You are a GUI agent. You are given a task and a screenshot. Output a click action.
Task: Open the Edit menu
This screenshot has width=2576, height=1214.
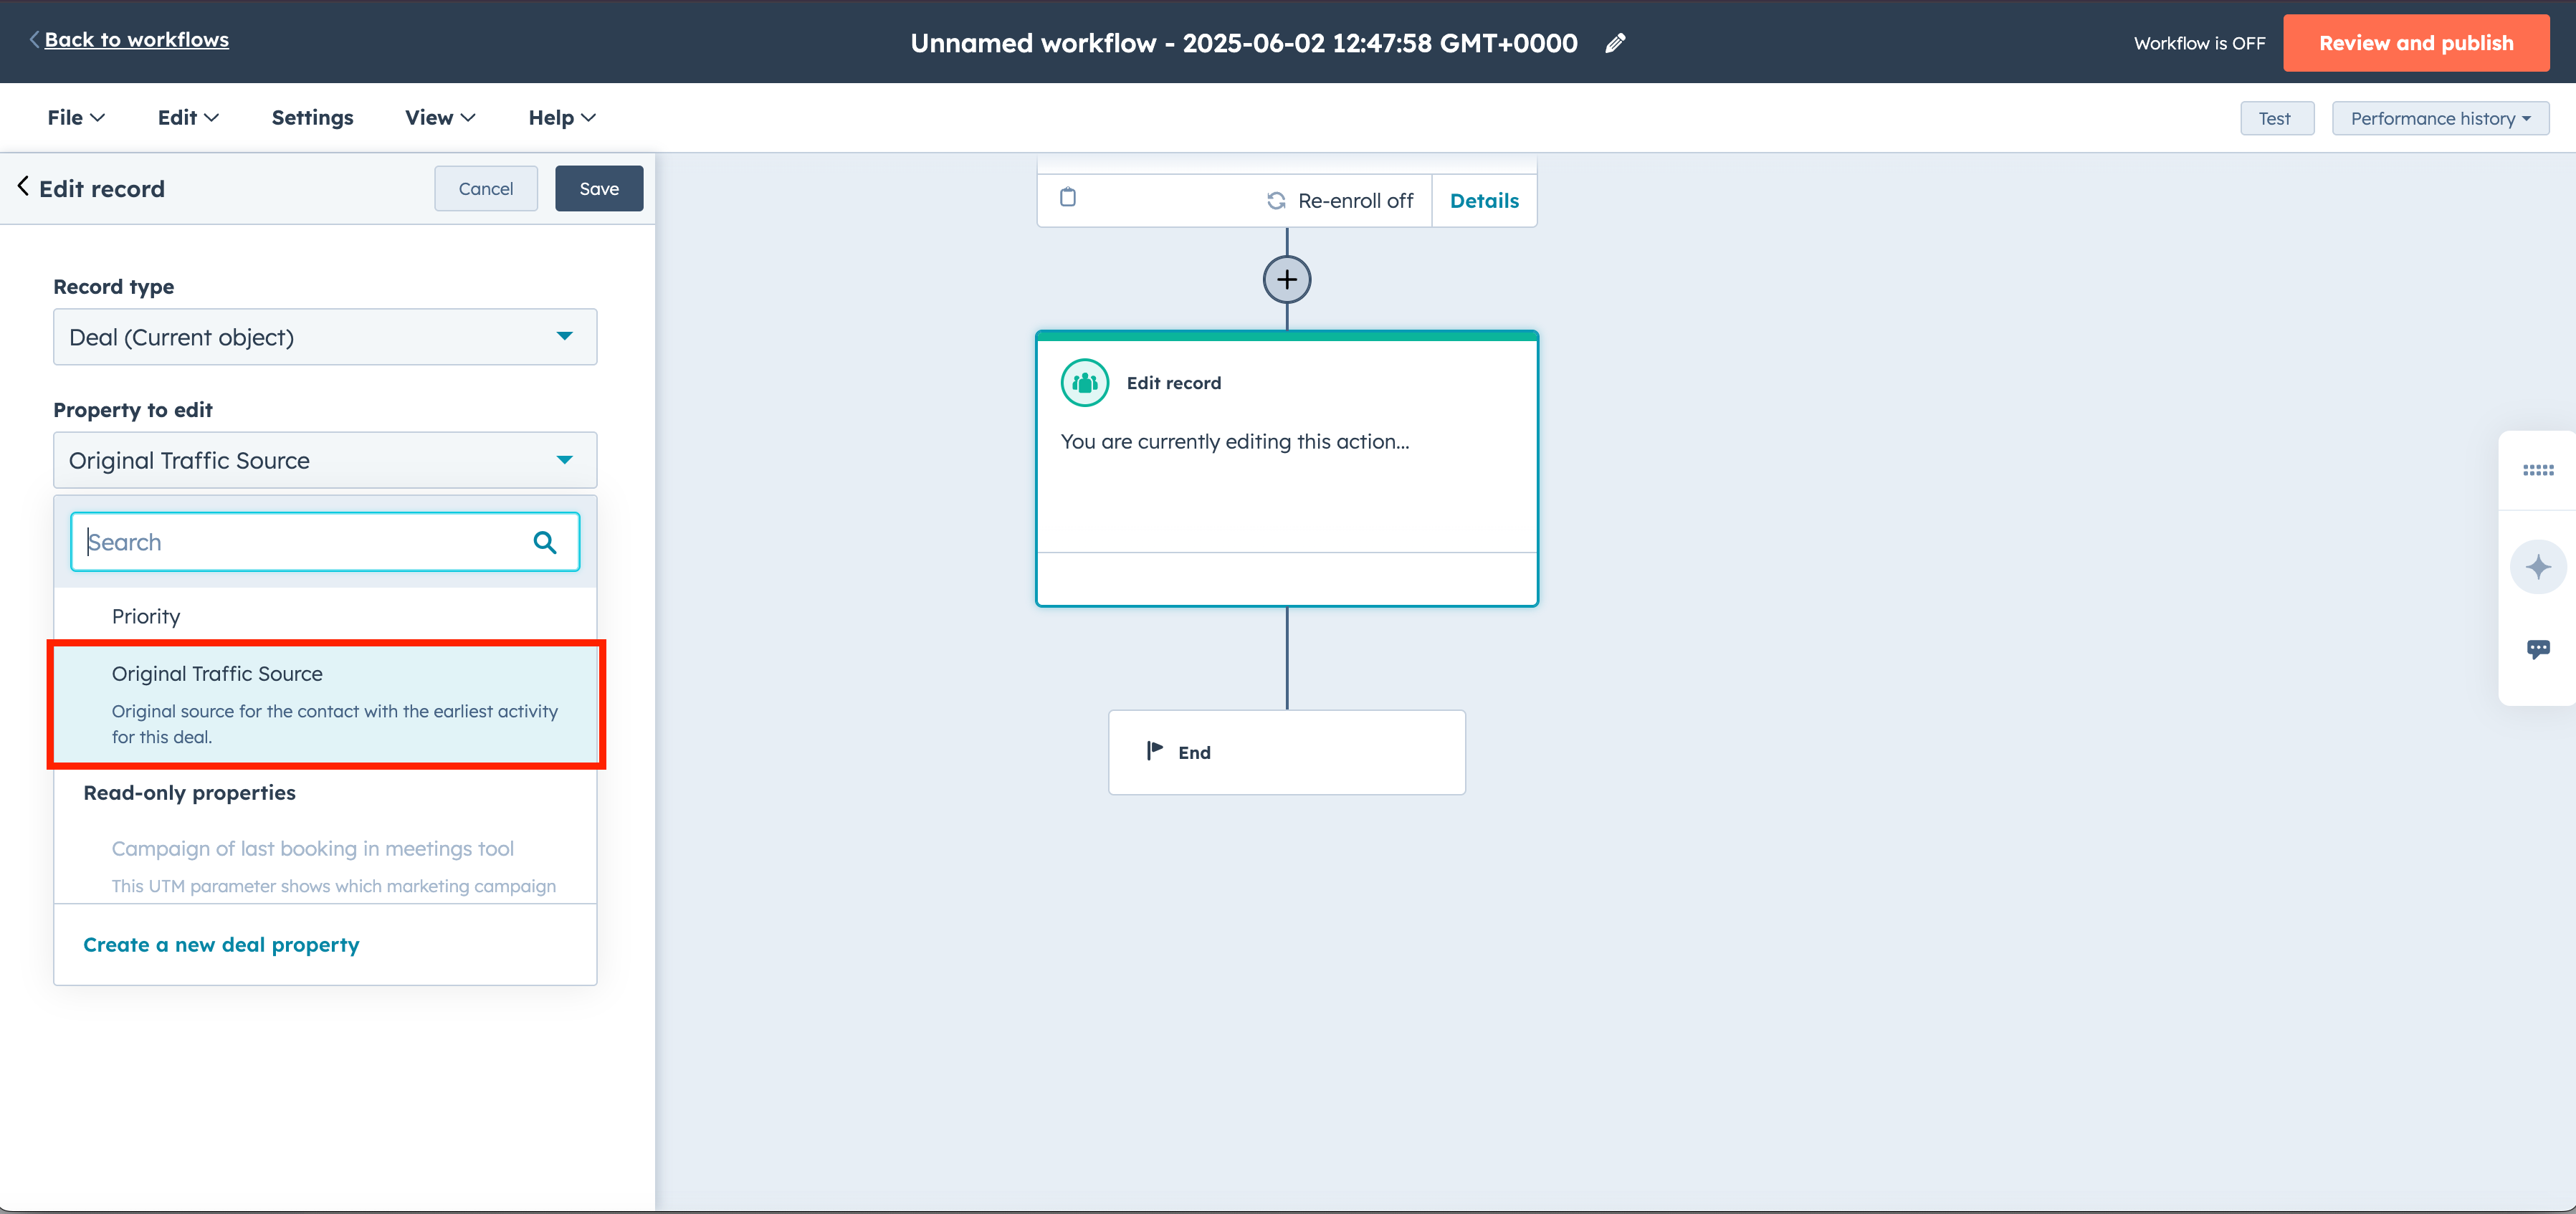click(x=188, y=118)
